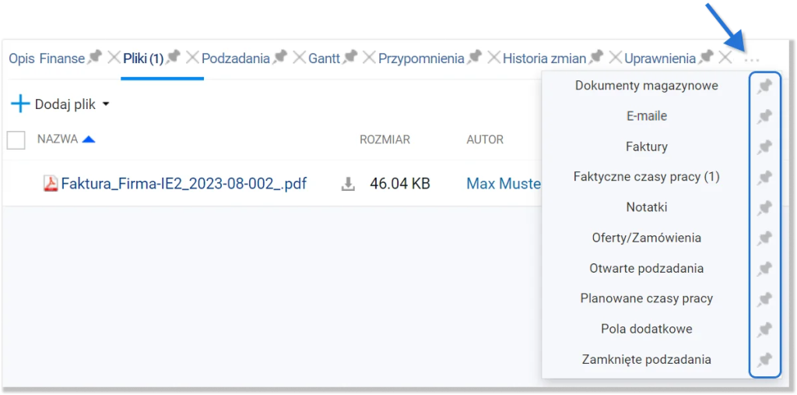The height and width of the screenshot is (395, 797).
Task: Click the ROZMIAR column header
Action: tap(384, 139)
